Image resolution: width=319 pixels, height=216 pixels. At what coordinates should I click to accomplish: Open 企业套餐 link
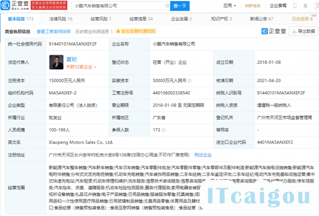(278, 6)
